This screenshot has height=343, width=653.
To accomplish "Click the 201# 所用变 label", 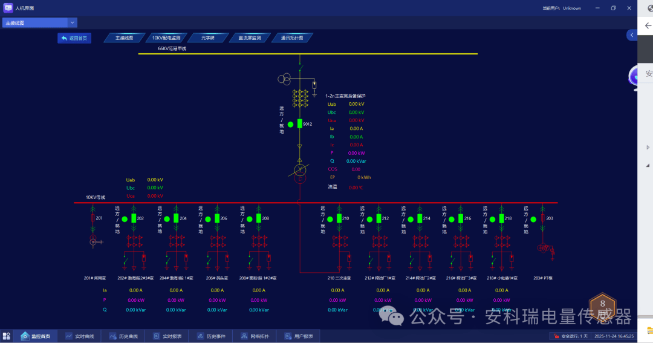I will (x=95, y=278).
